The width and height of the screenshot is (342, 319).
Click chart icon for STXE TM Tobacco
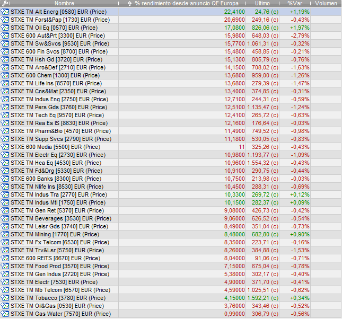pos(5,298)
